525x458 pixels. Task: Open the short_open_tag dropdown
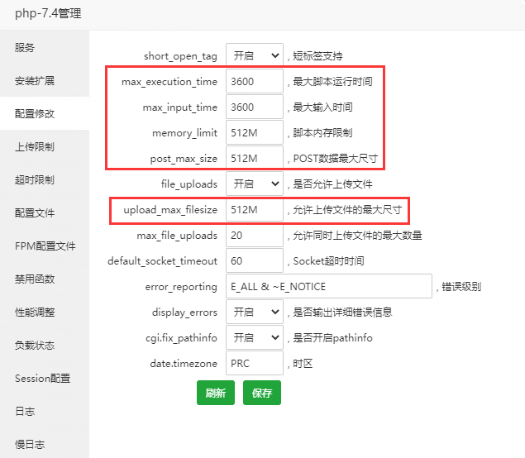click(254, 56)
